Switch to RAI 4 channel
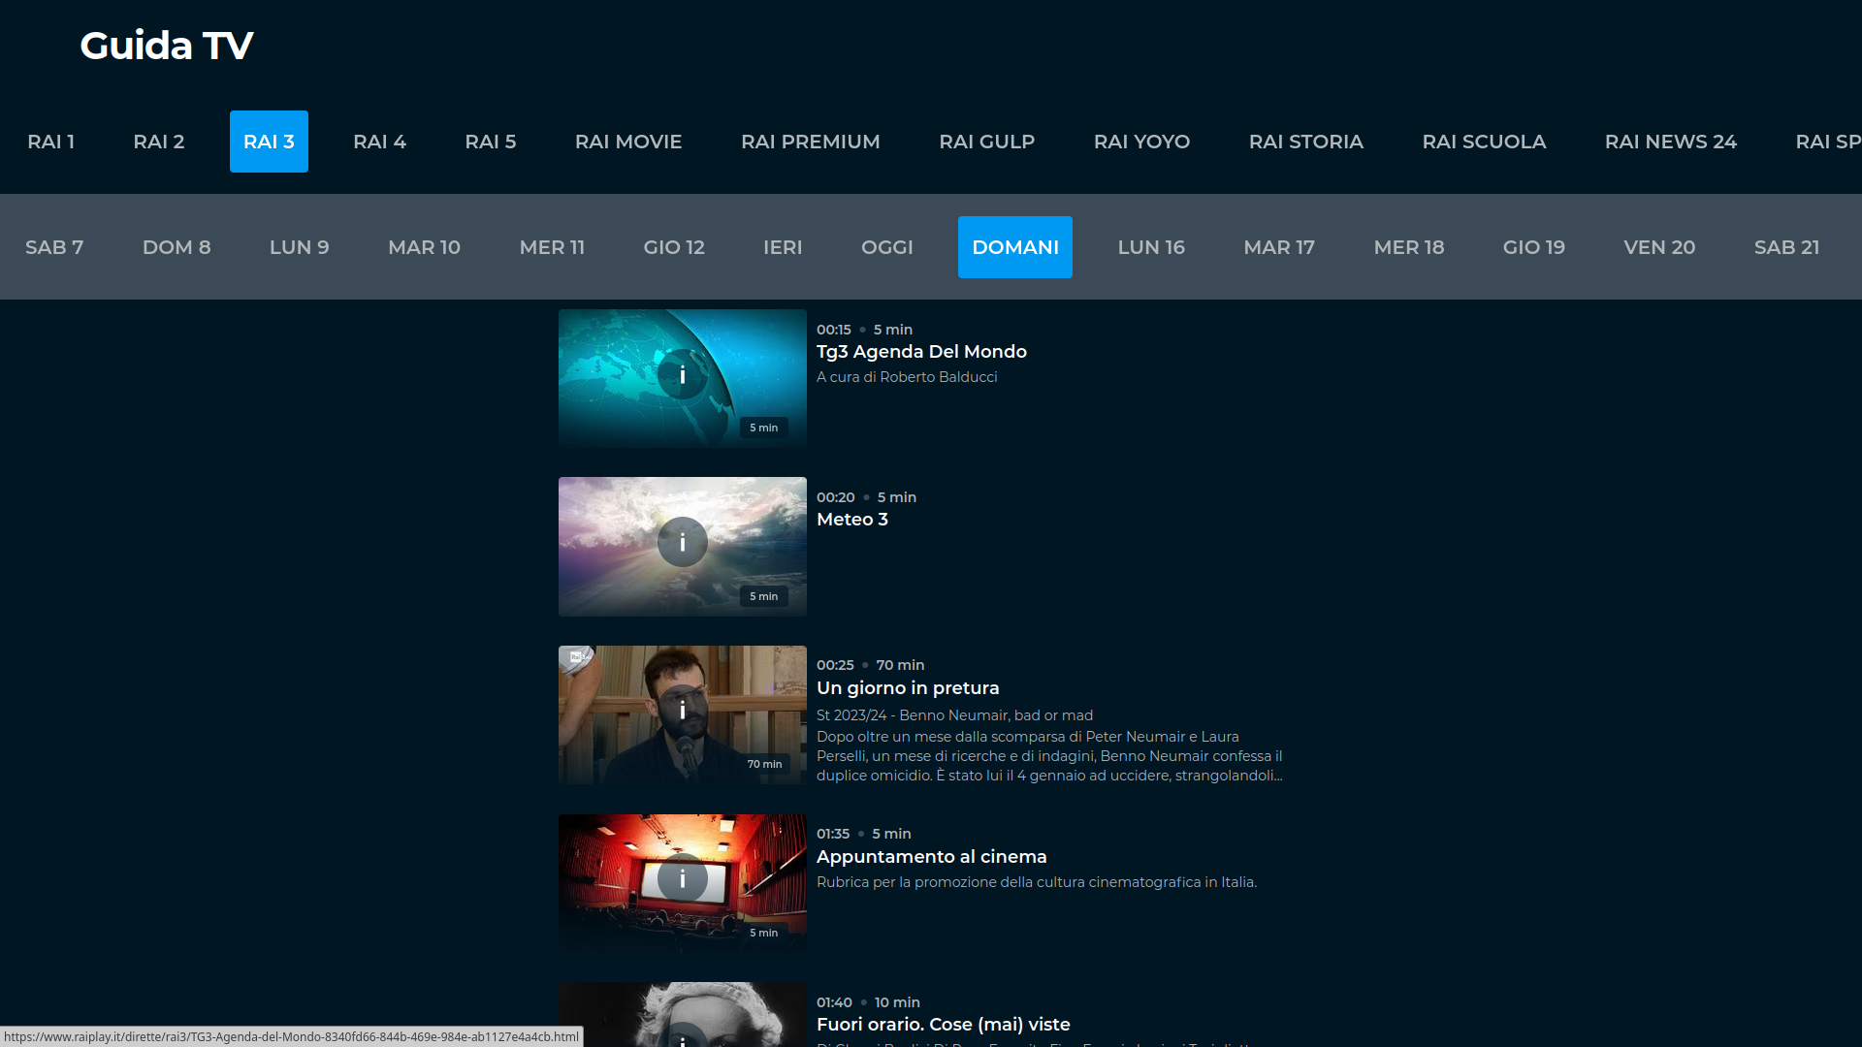Screen dimensions: 1862x1047 [x=379, y=142]
